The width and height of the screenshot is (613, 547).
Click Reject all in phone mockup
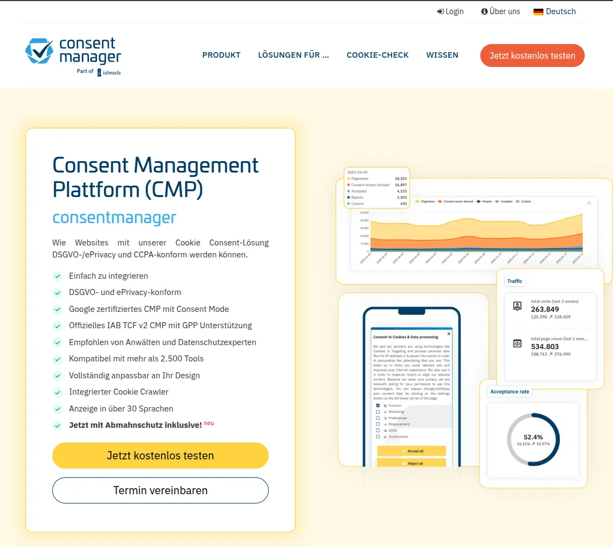pyautogui.click(x=411, y=463)
